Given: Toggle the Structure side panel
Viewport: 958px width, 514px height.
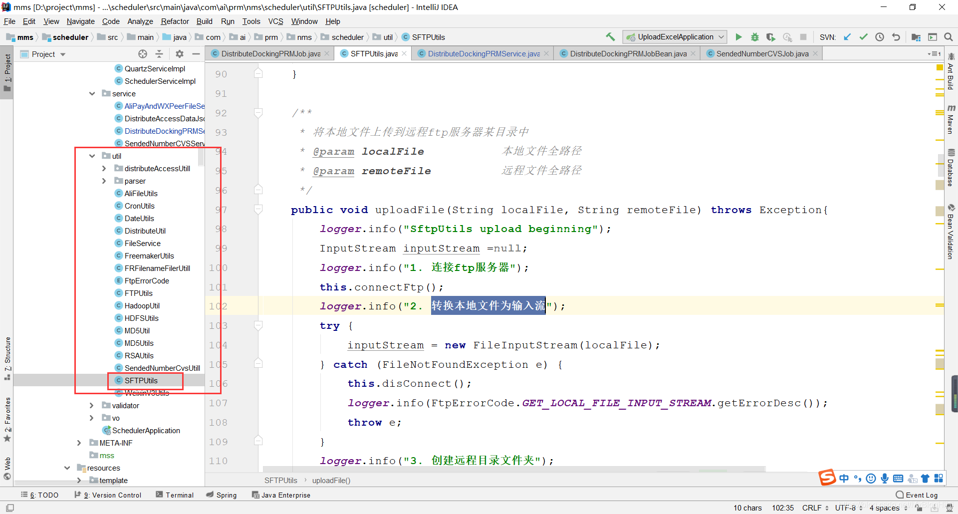Looking at the screenshot, I should click(x=7, y=358).
